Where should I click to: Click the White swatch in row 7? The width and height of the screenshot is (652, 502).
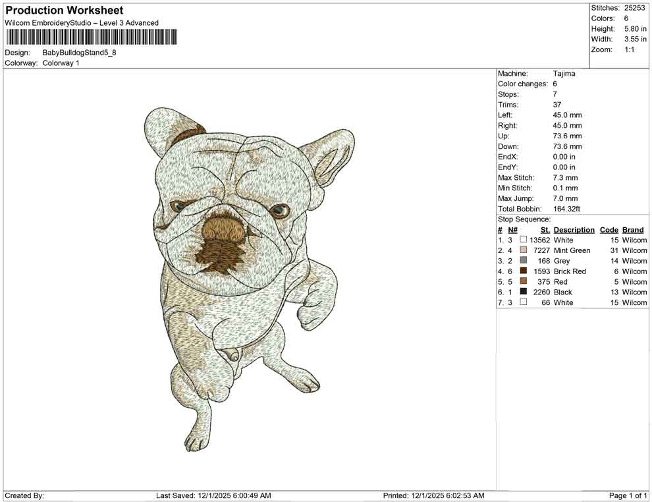(524, 302)
